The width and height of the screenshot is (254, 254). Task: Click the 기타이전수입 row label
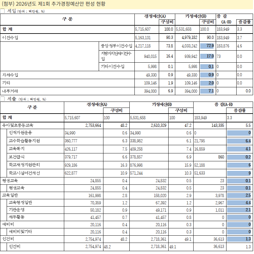(113, 67)
